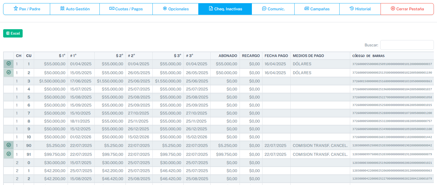
Task: Open the Pax / Padre tab
Action: point(27,9)
